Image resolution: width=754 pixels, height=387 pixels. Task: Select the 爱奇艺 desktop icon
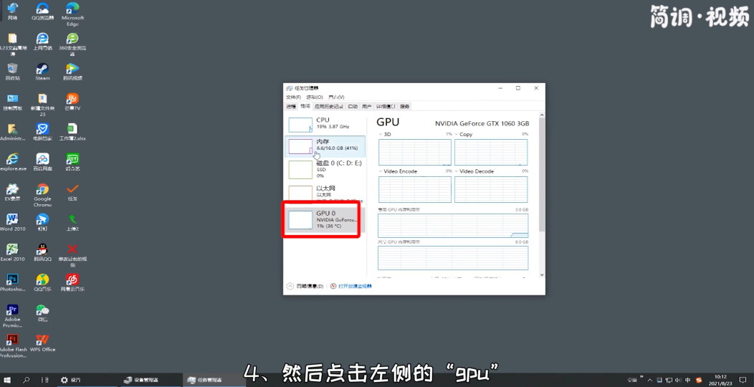(72, 162)
